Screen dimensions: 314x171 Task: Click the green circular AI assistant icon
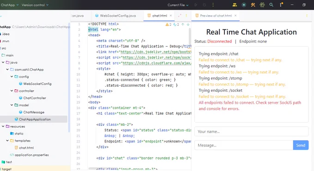[x=244, y=5]
